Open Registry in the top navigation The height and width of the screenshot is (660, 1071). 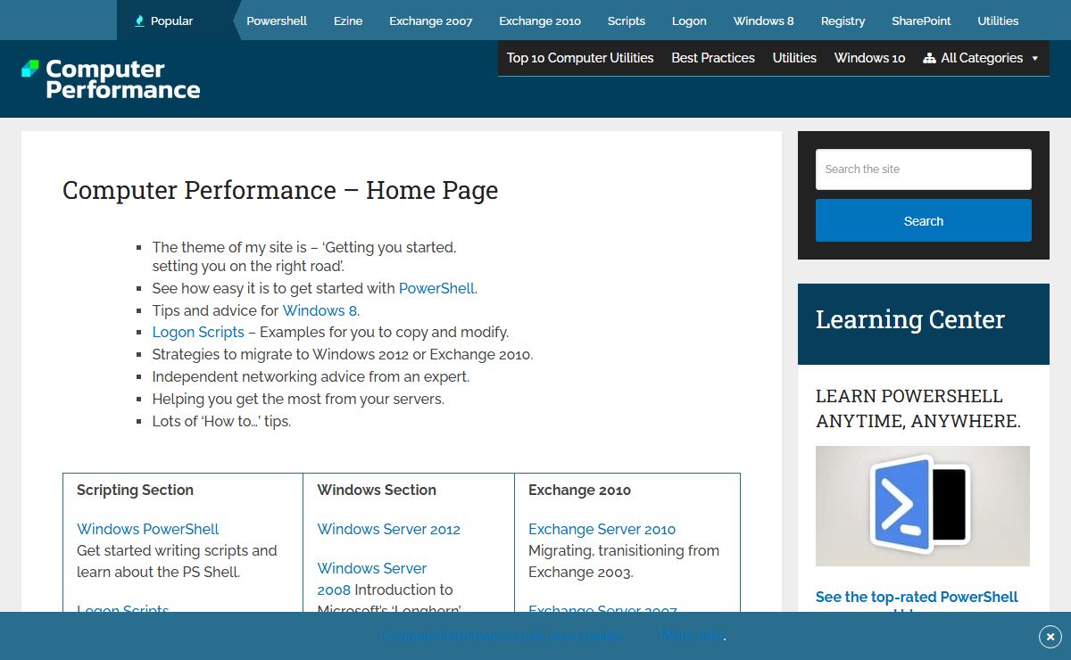(843, 21)
